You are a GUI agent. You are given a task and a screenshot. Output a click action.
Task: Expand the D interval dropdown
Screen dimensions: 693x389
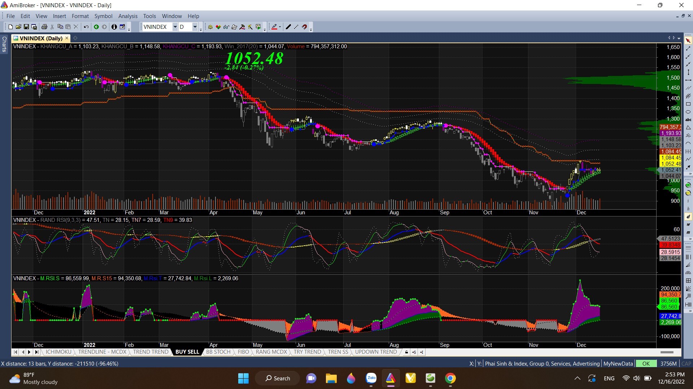coord(195,27)
